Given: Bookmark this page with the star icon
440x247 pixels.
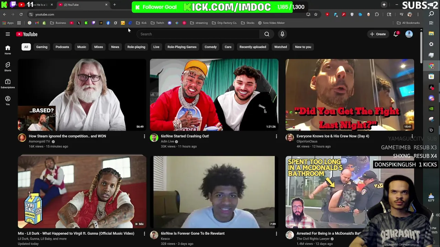Looking at the screenshot, I should pos(316,14).
